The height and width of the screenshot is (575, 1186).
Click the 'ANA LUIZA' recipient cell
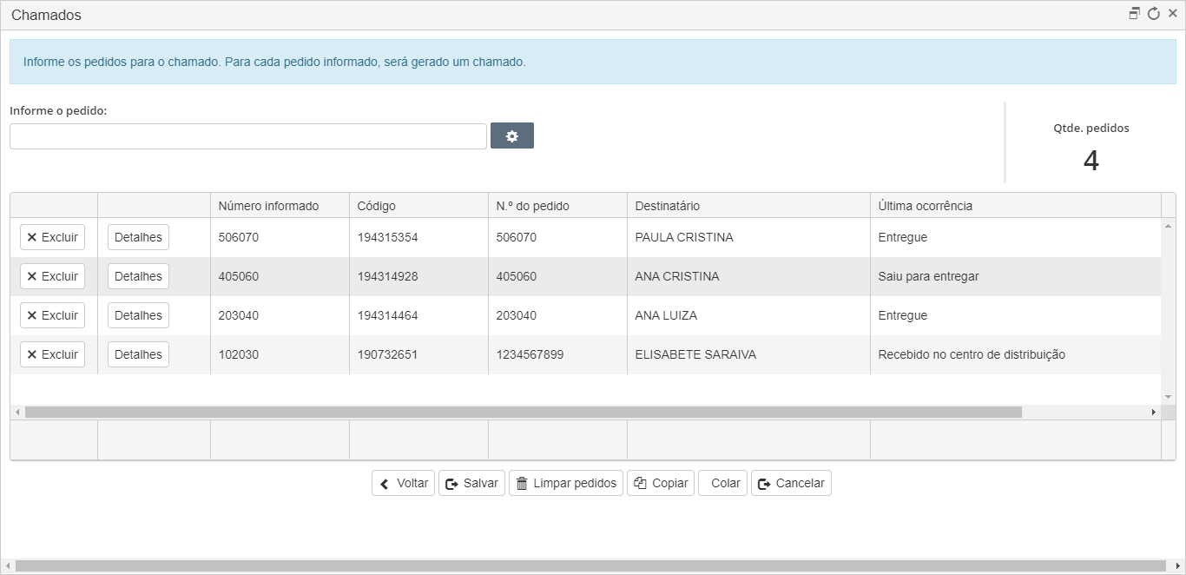pyautogui.click(x=748, y=315)
